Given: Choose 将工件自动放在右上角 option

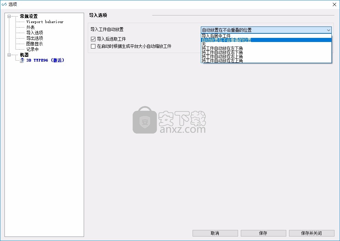Looking at the screenshot, I should pyautogui.click(x=266, y=56).
